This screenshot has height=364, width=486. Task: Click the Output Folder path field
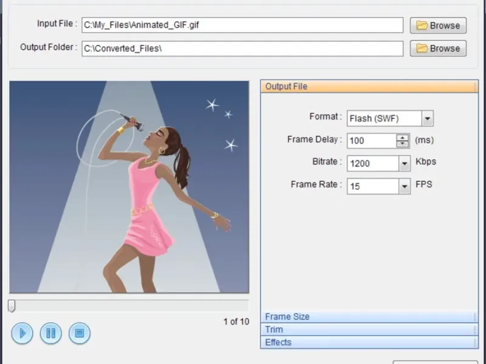tap(242, 49)
